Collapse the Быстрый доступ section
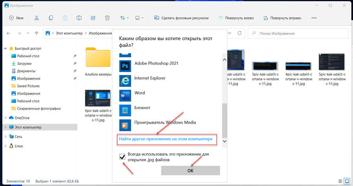This screenshot has width=353, height=186. coord(5,48)
